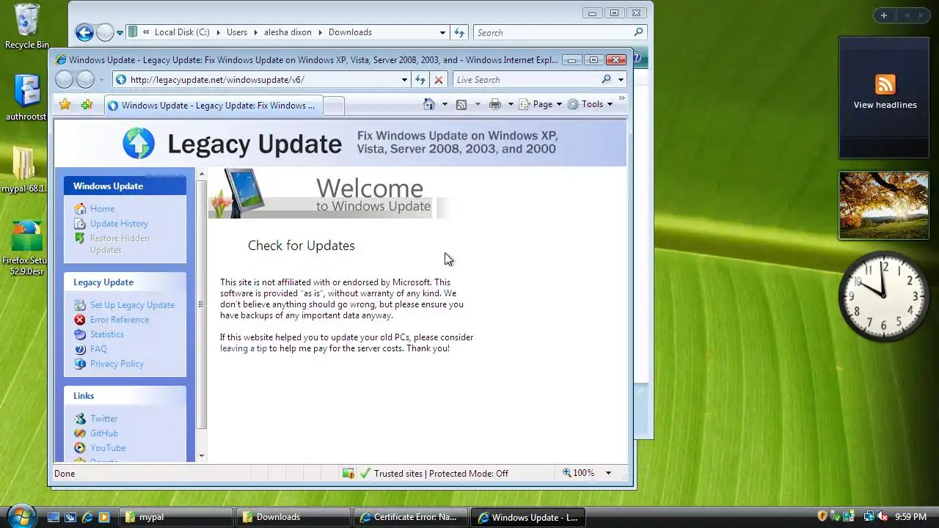Click in the Live Search input field
Screen dimensions: 939x528
525,79
